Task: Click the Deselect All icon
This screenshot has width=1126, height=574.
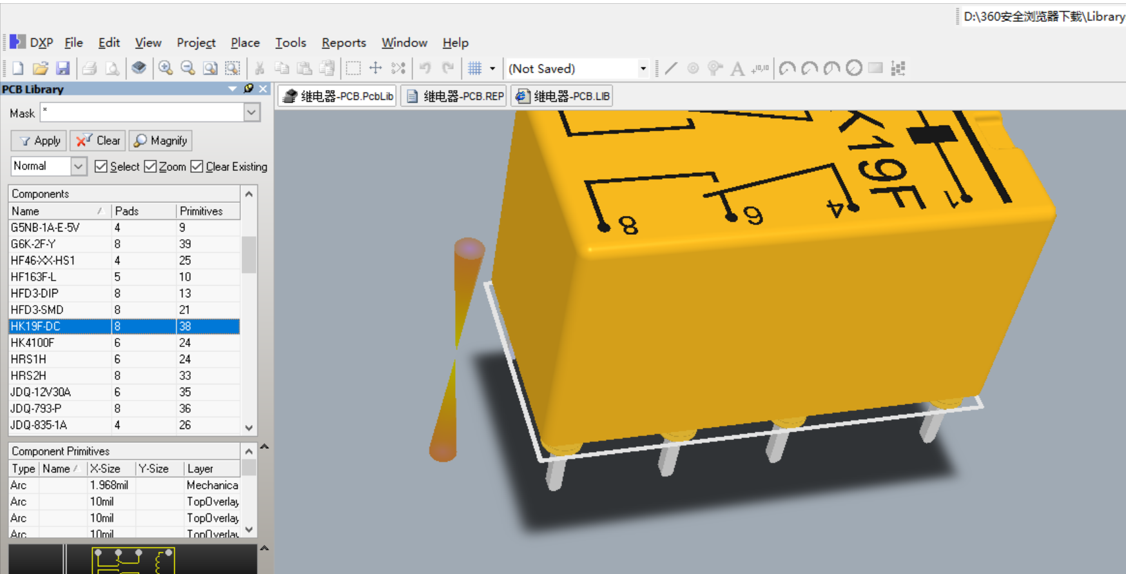Action: point(398,68)
